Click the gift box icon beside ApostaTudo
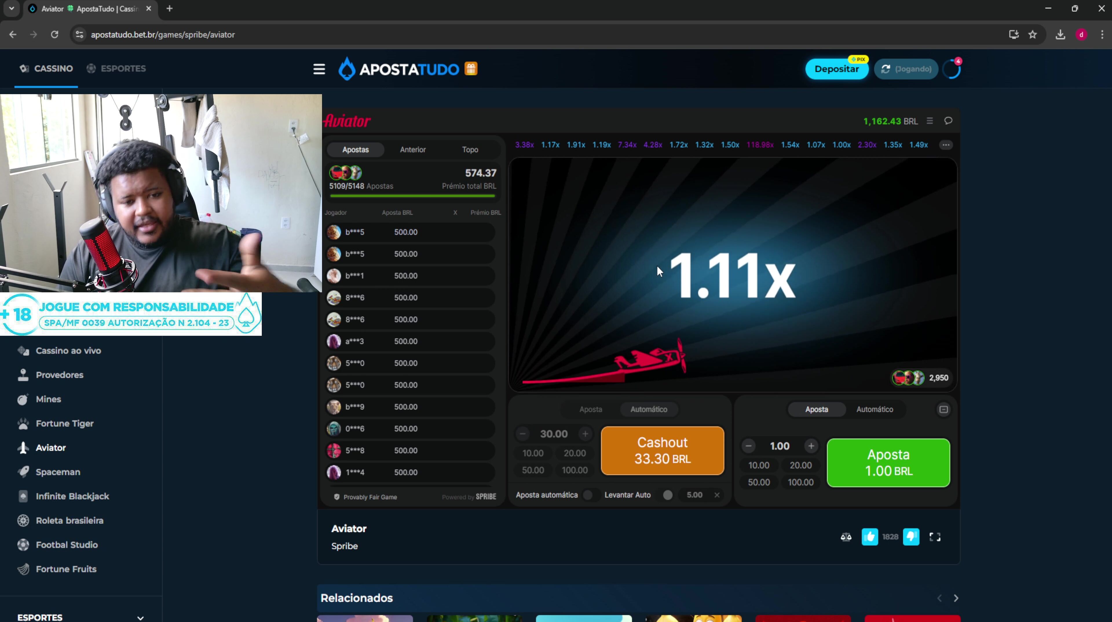1112x622 pixels. (471, 69)
